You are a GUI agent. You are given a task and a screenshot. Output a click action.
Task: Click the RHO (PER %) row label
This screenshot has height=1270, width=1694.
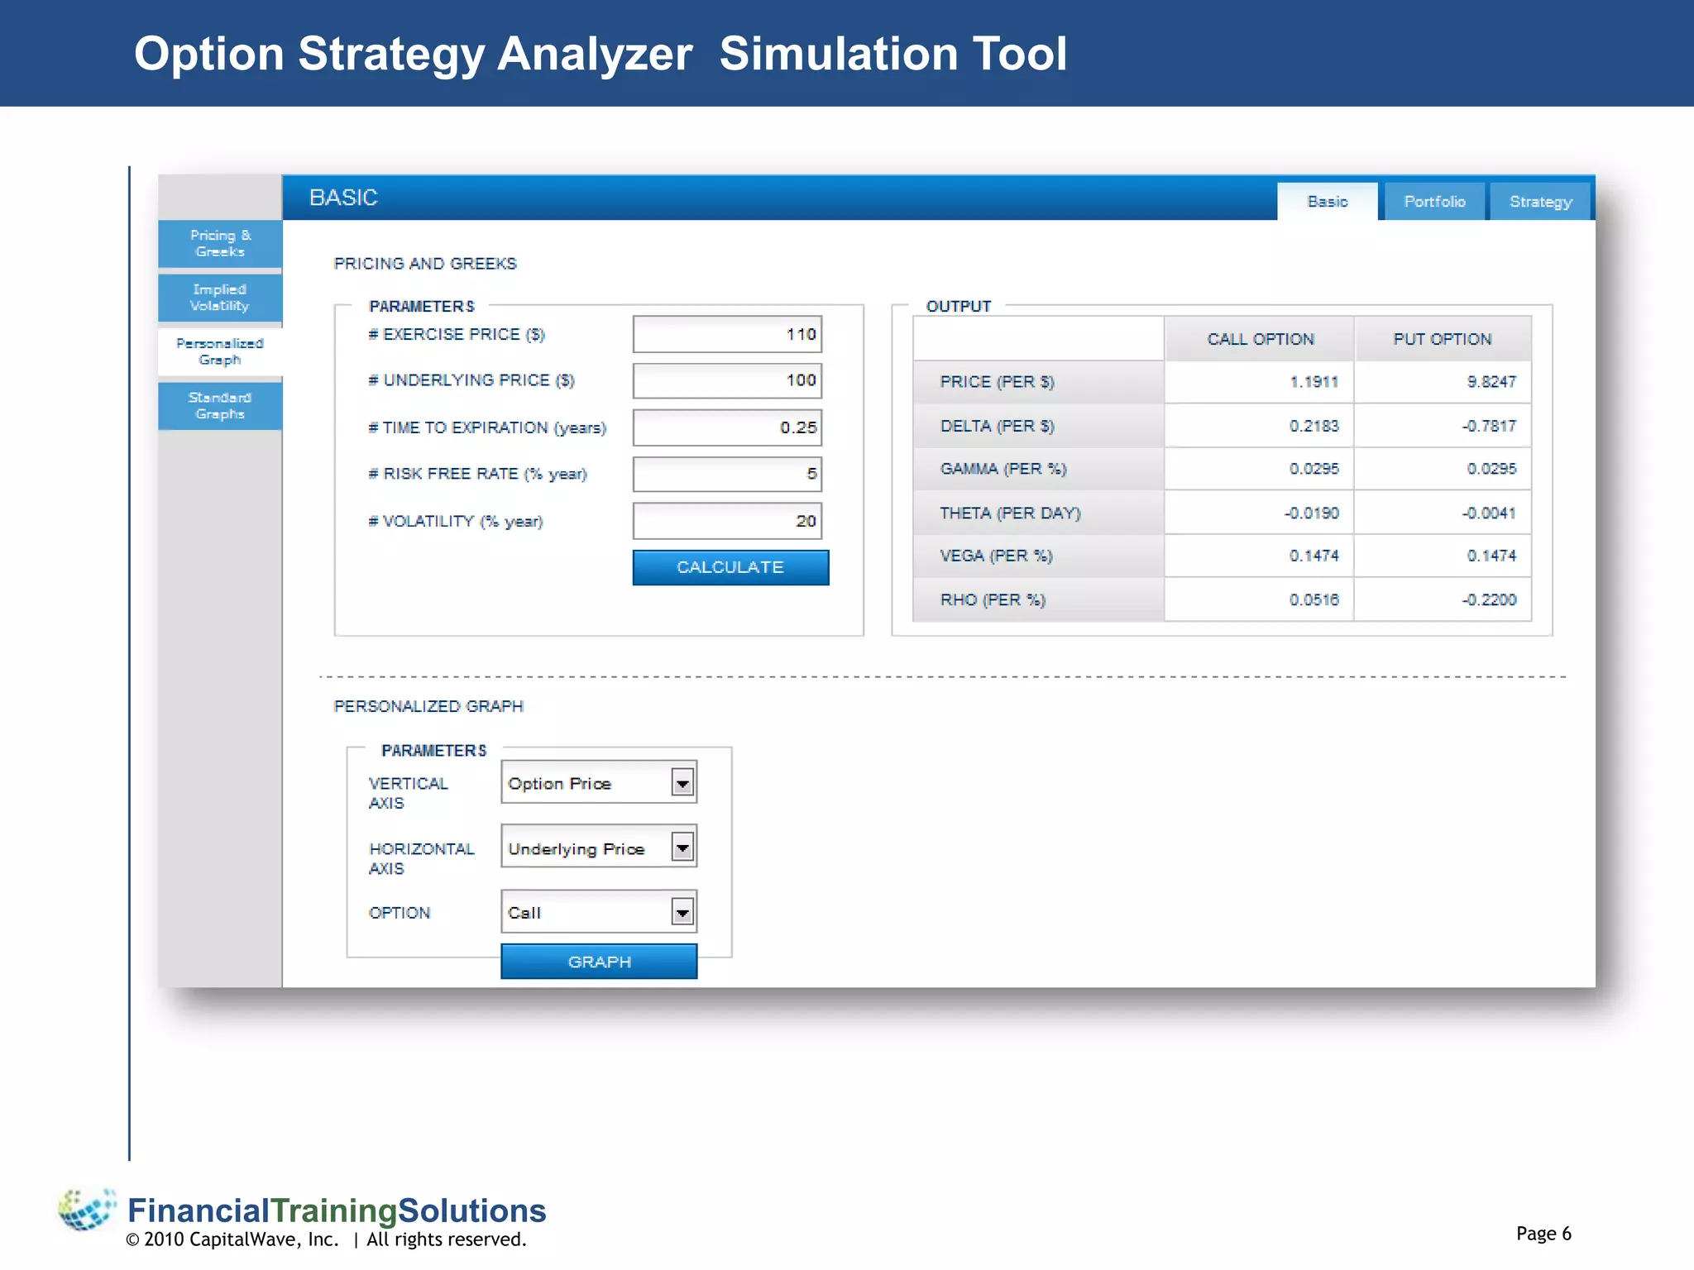[993, 600]
